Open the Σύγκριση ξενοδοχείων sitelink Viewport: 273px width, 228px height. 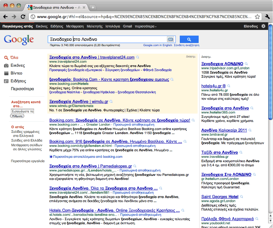(x=123, y=70)
